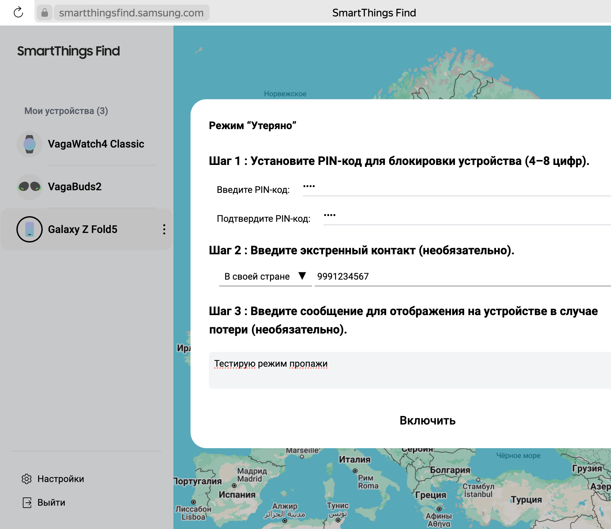Select the Galaxy Z Fold5 phone icon
The height and width of the screenshot is (529, 611).
(30, 229)
